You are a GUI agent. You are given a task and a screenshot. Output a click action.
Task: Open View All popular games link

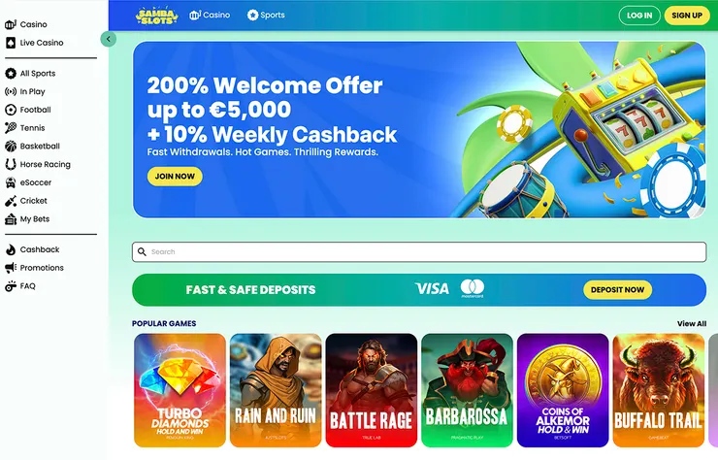[692, 323]
